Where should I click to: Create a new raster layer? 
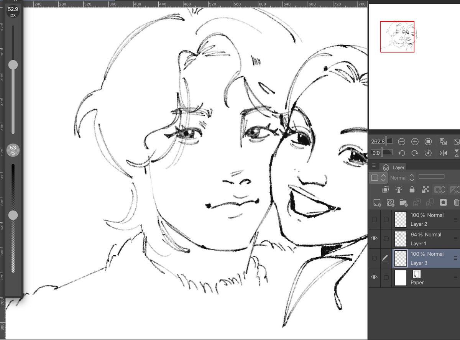(377, 202)
